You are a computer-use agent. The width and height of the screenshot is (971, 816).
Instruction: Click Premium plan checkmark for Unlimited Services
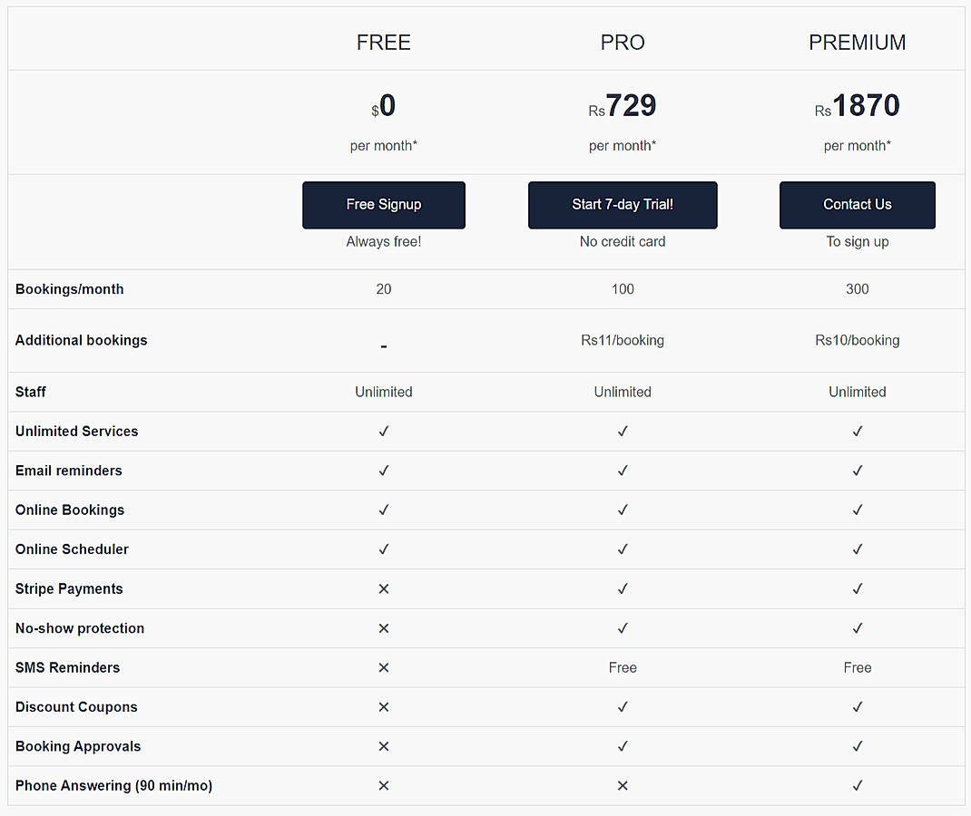coord(857,432)
